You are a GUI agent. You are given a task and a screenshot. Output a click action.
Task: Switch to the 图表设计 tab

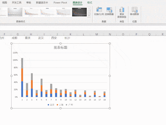pos(77,3)
